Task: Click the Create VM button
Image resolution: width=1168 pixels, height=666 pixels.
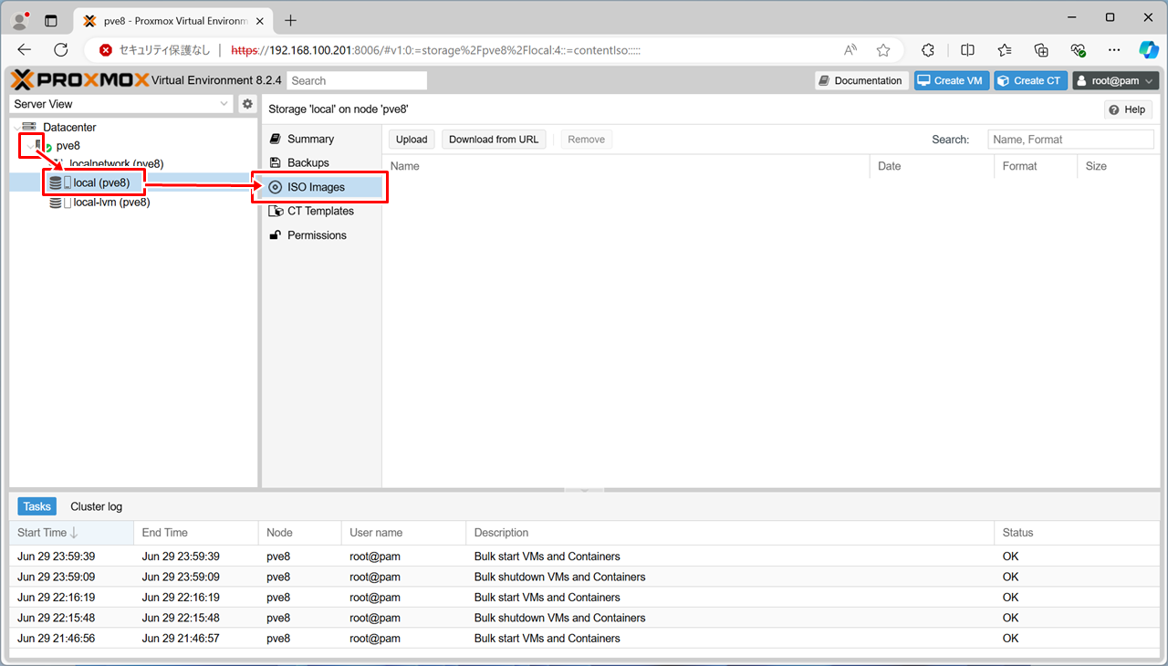Action: pyautogui.click(x=951, y=80)
